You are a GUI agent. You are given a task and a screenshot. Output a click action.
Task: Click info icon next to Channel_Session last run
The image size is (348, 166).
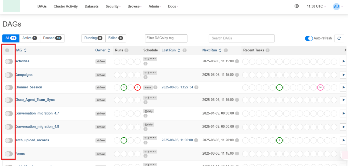point(196,87)
